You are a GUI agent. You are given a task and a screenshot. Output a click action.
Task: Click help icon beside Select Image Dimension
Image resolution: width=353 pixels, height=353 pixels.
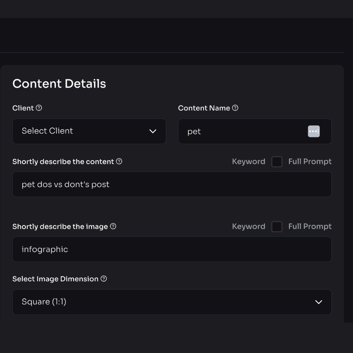click(104, 279)
